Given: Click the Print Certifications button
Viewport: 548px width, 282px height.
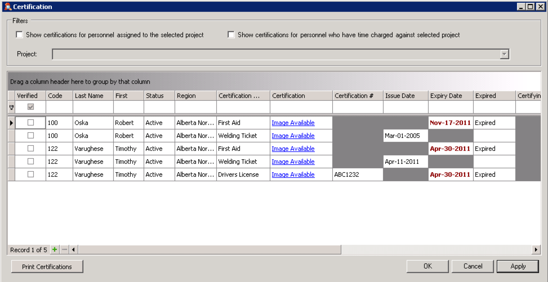Looking at the screenshot, I should pyautogui.click(x=47, y=267).
